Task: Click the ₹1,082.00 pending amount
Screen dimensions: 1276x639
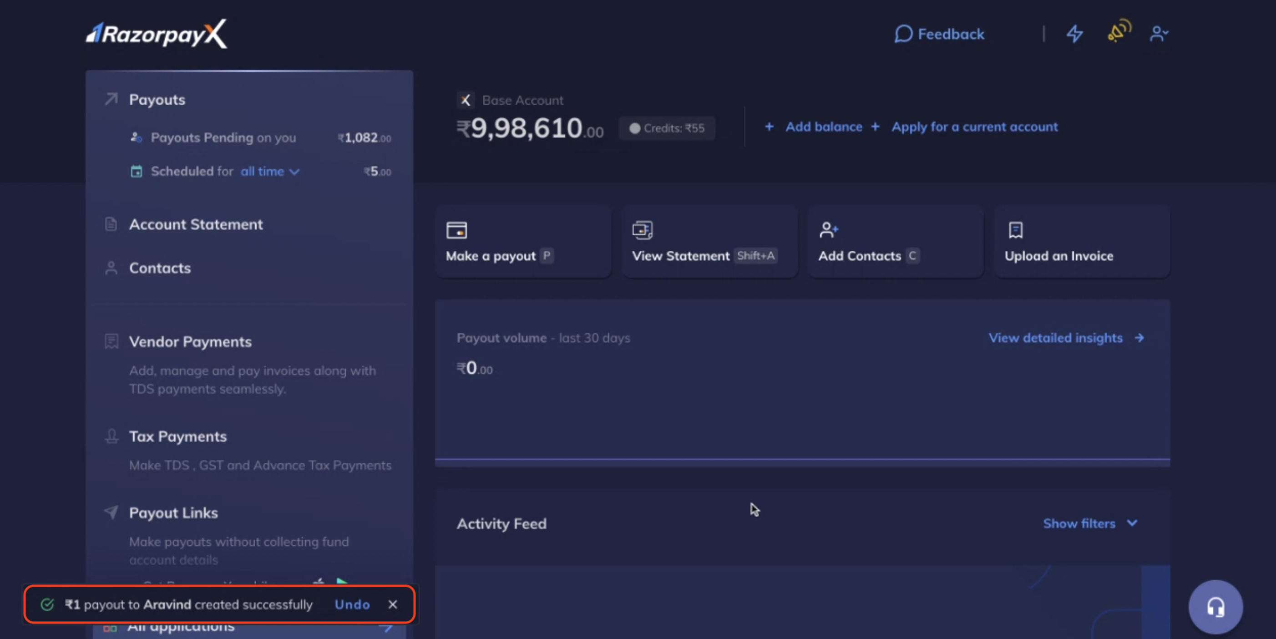Action: [364, 138]
